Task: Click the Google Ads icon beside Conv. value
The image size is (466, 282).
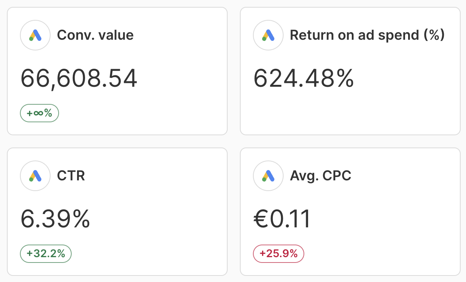Action: point(35,35)
